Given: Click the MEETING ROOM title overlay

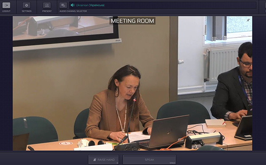Looking at the screenshot, I should [132, 21].
